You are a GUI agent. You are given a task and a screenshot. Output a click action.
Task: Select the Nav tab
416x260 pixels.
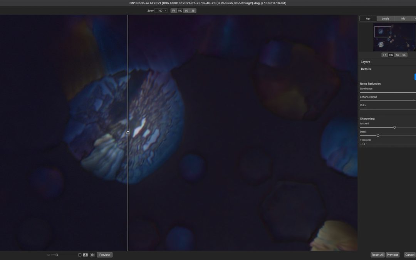click(368, 18)
